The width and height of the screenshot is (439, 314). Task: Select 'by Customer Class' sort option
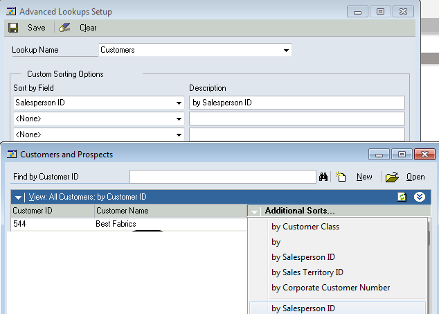[x=305, y=227]
